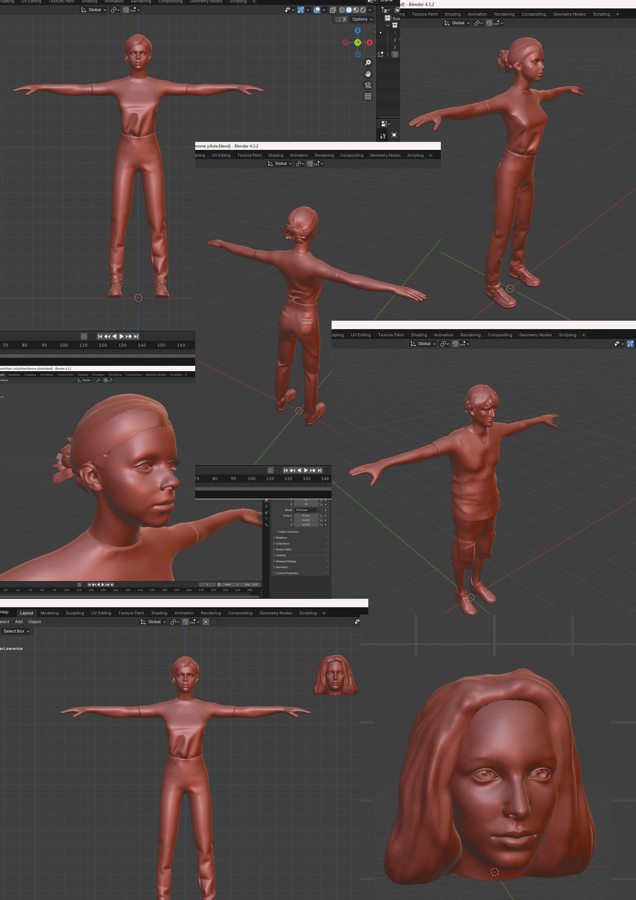Click the mirror butterfly icon beside X
The width and height of the screenshot is (636, 900).
[x=338, y=19]
